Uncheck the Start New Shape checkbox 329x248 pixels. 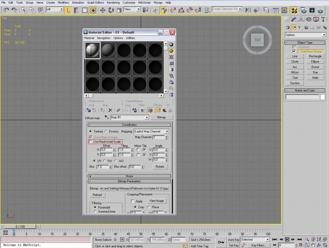[294, 51]
